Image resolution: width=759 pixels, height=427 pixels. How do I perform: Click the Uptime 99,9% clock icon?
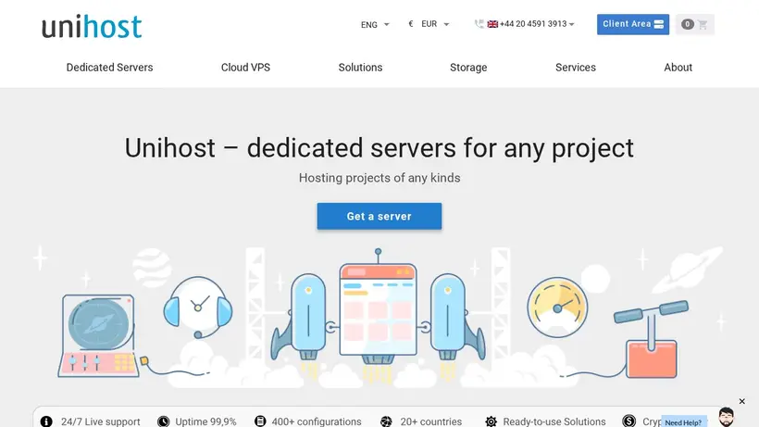(164, 421)
